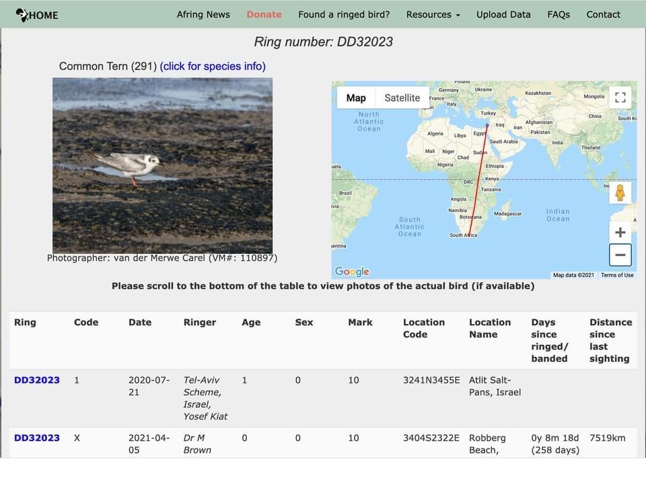Zoom out on the map
The image size is (646, 489).
click(620, 255)
